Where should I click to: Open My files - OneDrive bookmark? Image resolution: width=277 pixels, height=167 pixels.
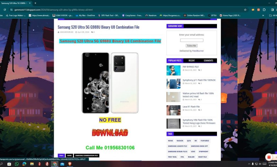pyautogui.click(x=85, y=15)
